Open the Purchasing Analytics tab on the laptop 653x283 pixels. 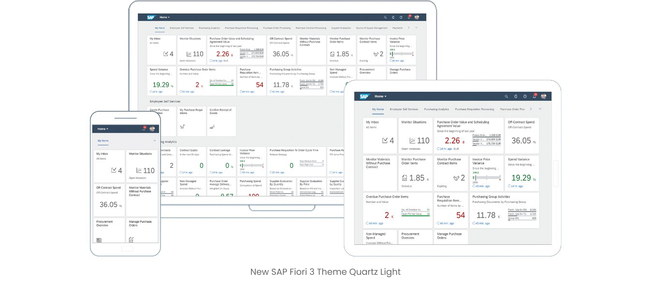click(x=209, y=28)
